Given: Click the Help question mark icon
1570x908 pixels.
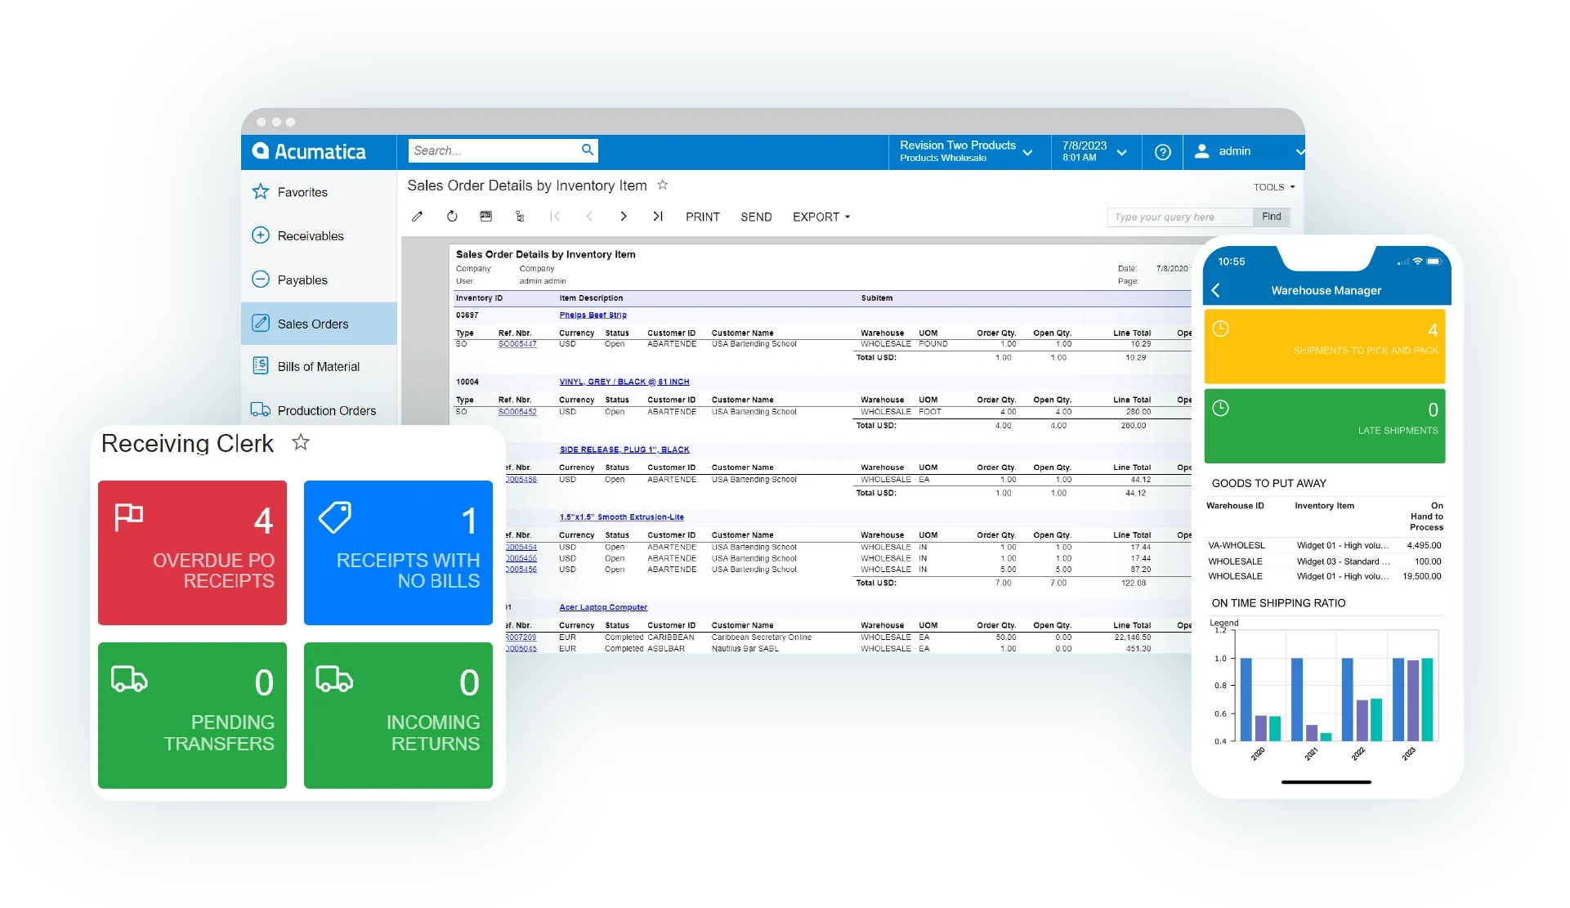Looking at the screenshot, I should (x=1164, y=150).
